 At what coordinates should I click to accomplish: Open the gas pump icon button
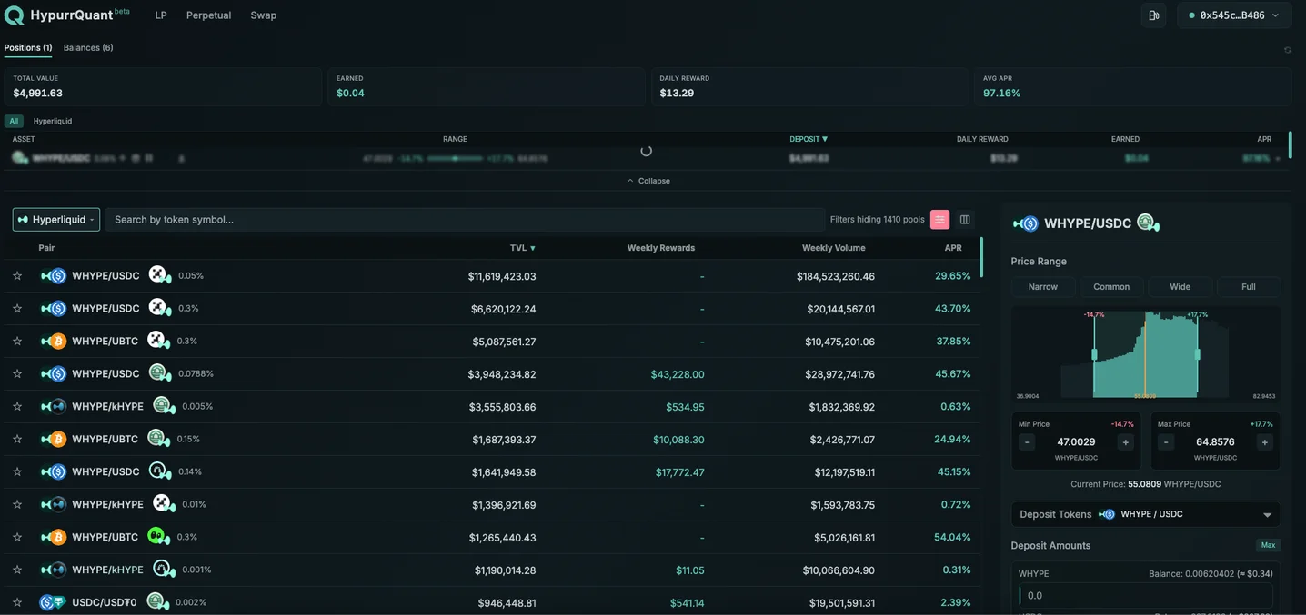coord(1153,15)
